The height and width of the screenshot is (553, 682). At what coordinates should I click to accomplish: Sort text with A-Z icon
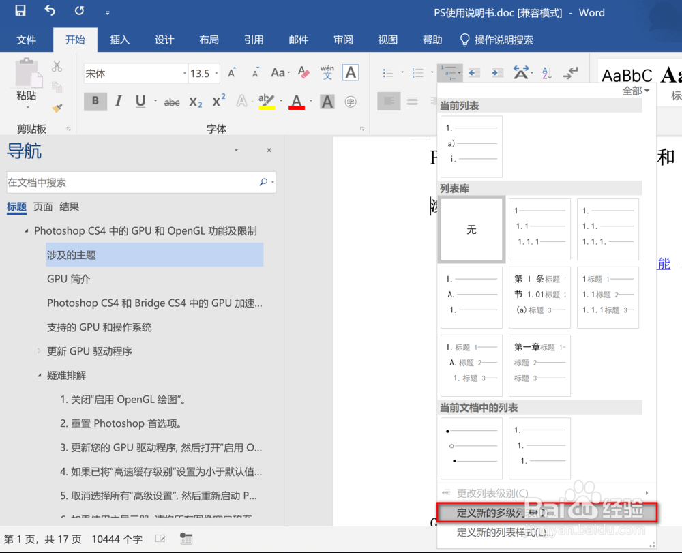click(x=547, y=72)
